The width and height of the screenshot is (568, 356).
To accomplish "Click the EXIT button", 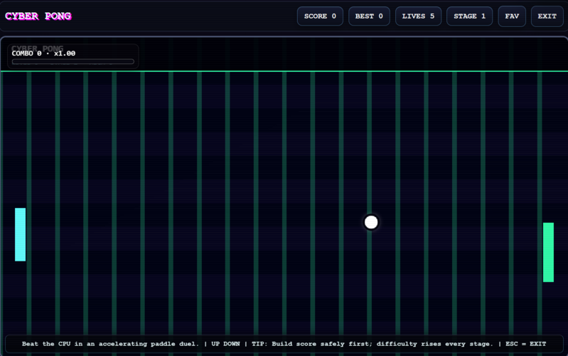I will point(547,16).
